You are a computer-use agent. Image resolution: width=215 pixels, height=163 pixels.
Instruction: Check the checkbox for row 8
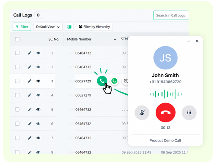point(17,152)
